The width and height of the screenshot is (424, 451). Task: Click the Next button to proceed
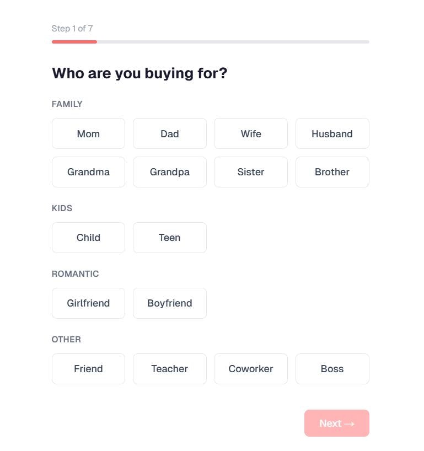point(336,423)
